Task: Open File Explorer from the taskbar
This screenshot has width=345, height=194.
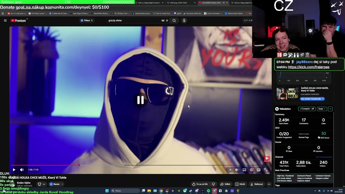Action: (149, 191)
